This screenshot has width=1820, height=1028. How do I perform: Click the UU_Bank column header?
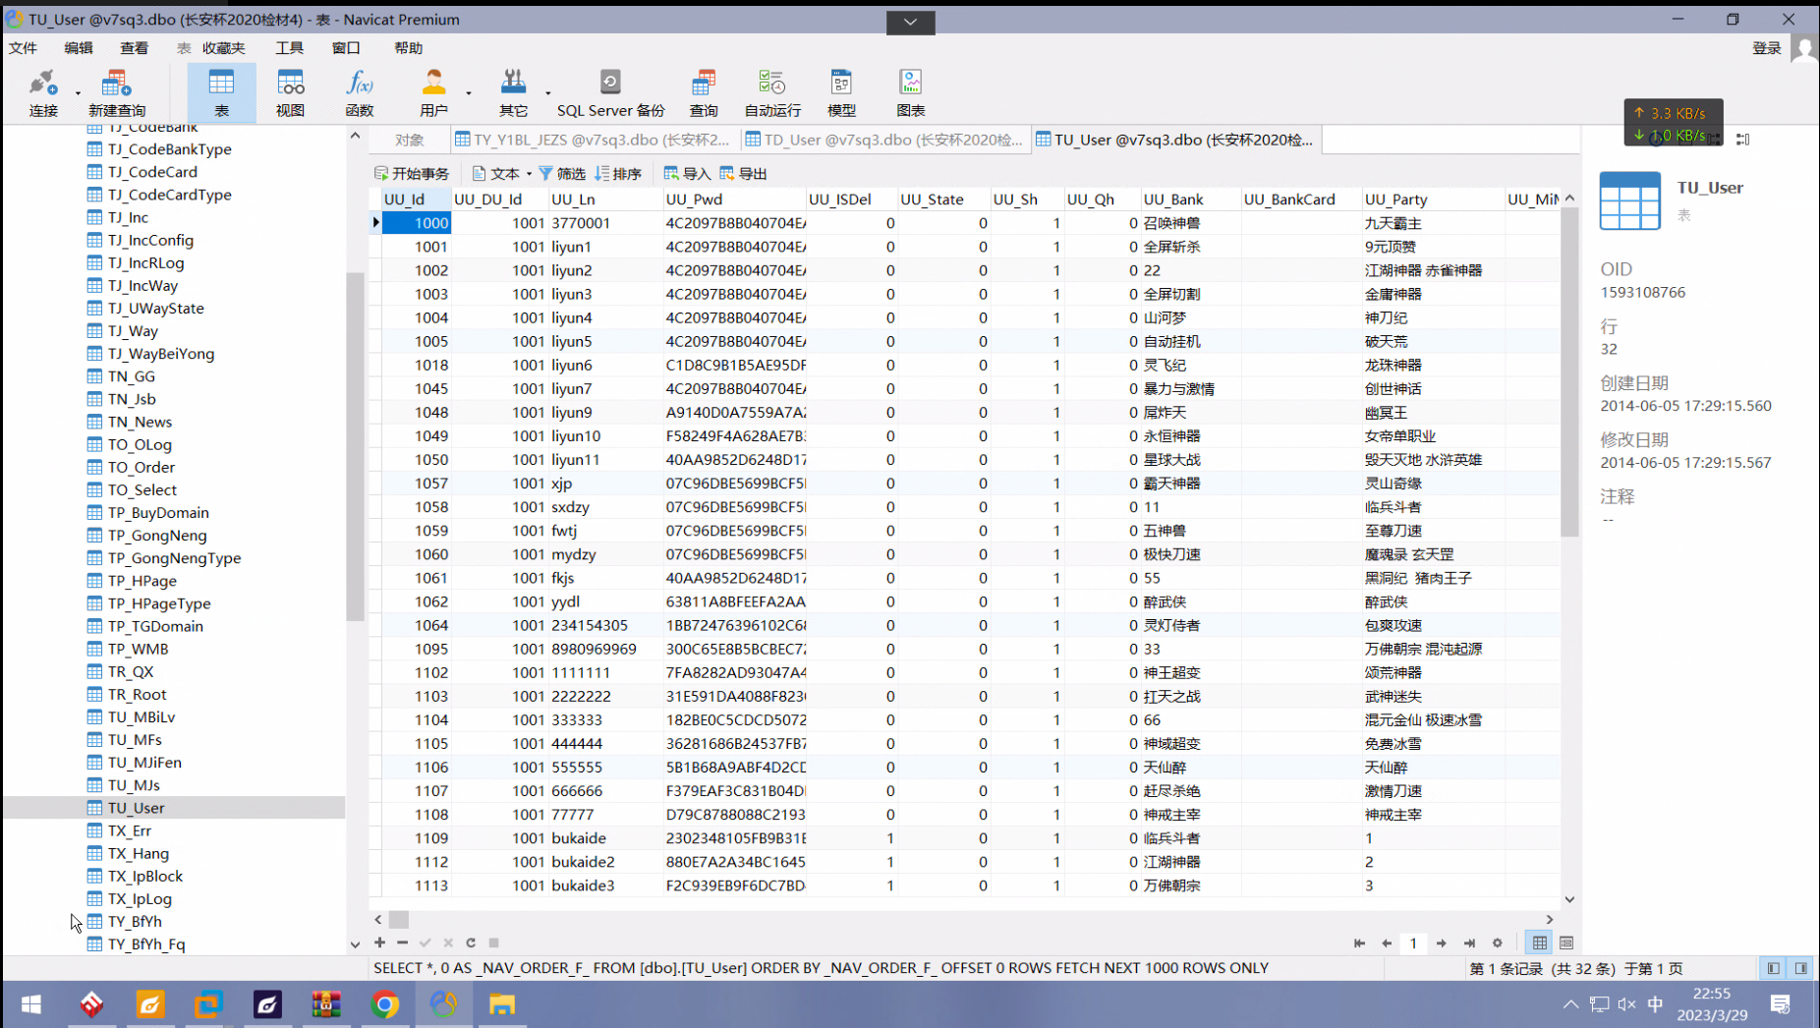click(1190, 200)
